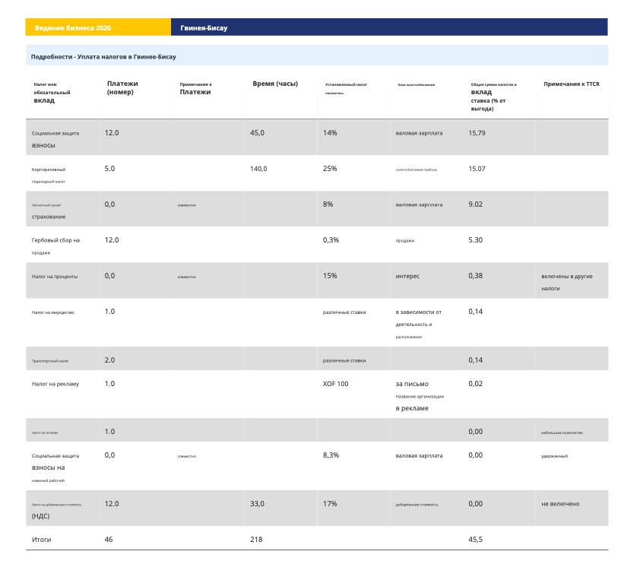Click 'валовая зарплата' next to 8,3%
Screen dimensions: 624x564
pyautogui.click(x=419, y=456)
